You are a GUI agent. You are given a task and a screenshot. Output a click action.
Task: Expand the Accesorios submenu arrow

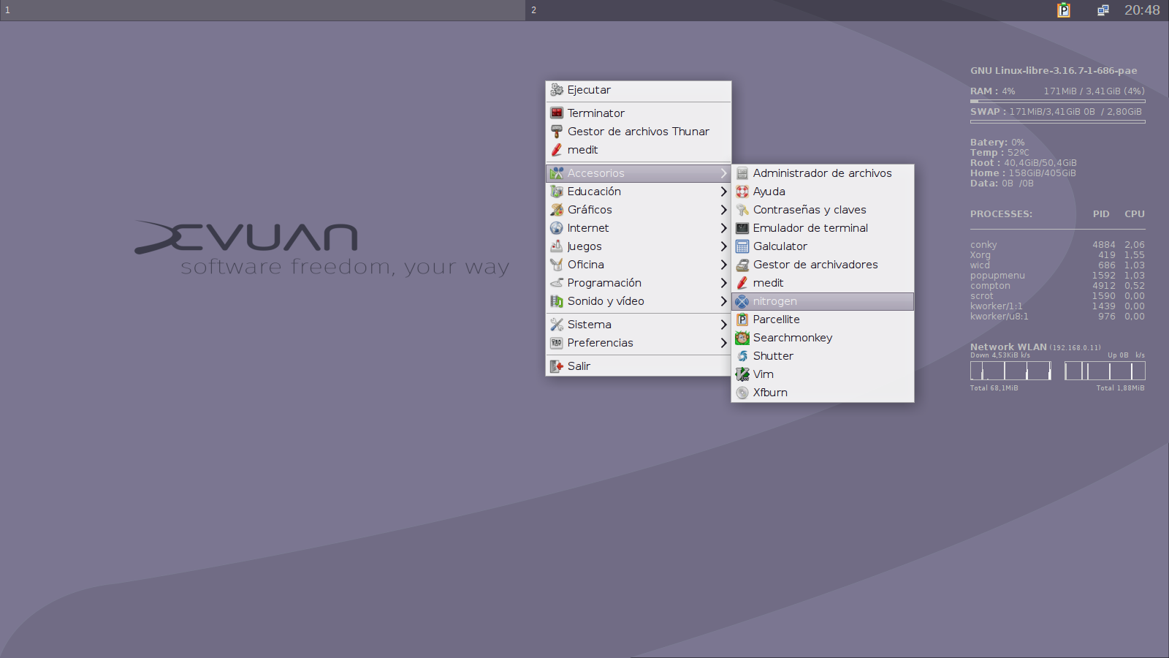coord(723,173)
